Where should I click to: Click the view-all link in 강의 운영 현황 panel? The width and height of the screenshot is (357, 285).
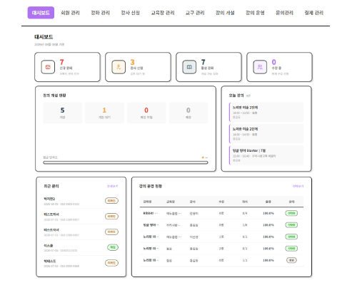point(298,186)
